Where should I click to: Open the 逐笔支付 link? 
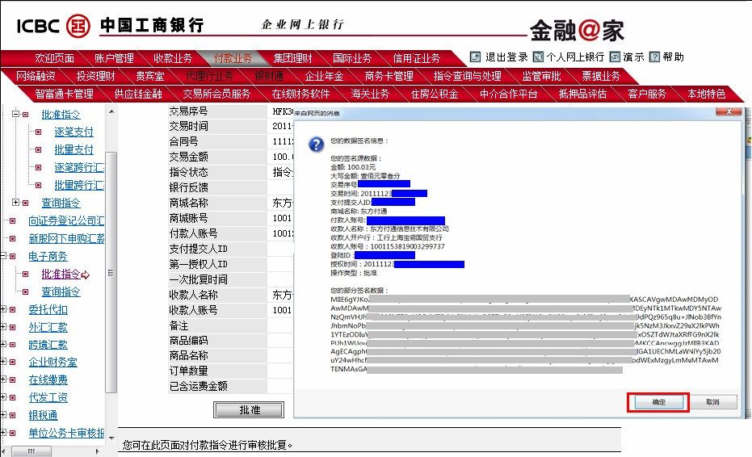click(74, 132)
